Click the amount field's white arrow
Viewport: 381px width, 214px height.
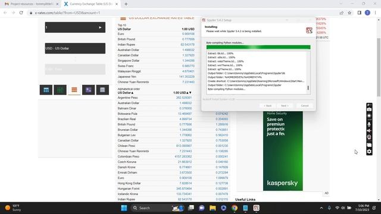click(100, 27)
